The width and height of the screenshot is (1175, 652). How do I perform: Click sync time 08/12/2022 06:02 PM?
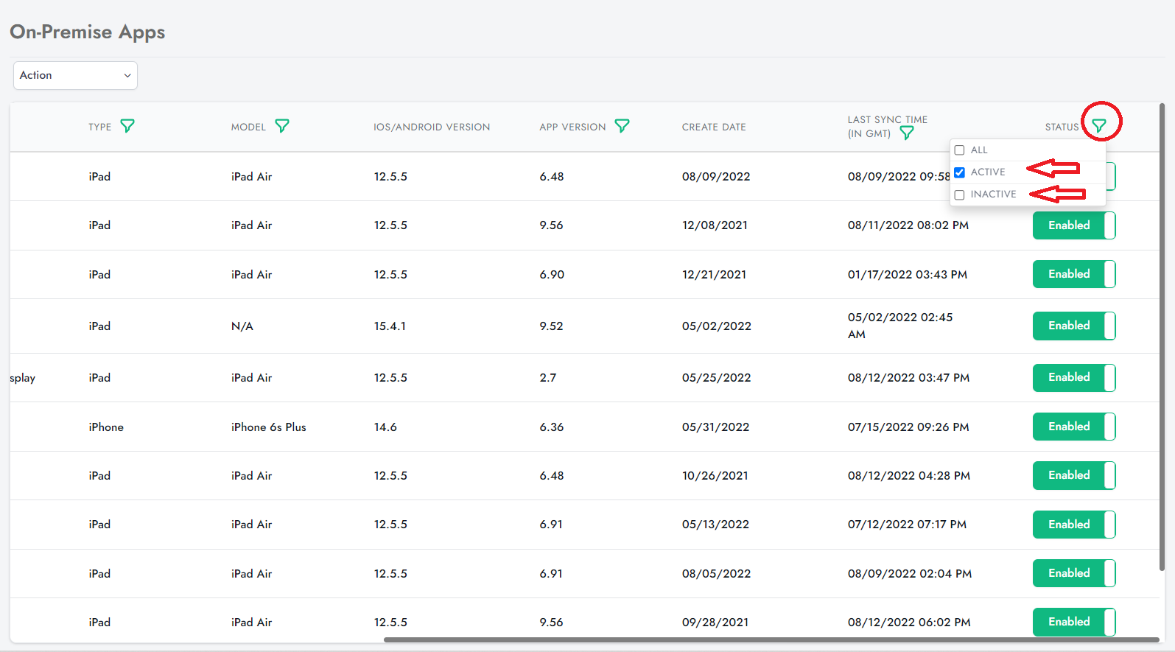(x=908, y=622)
